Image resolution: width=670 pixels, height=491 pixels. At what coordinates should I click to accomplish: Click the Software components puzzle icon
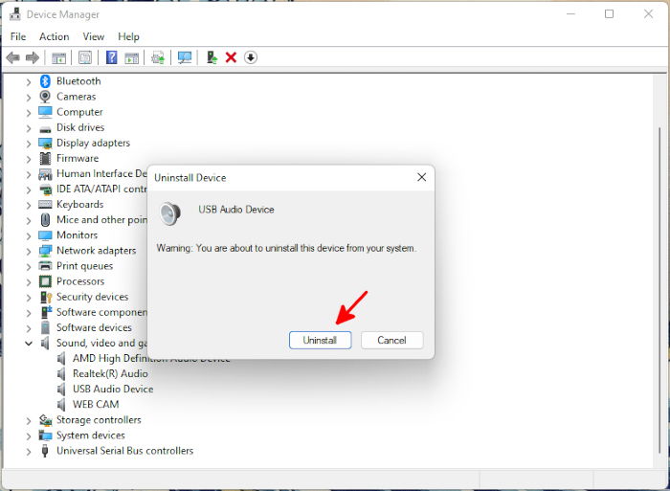pos(46,312)
